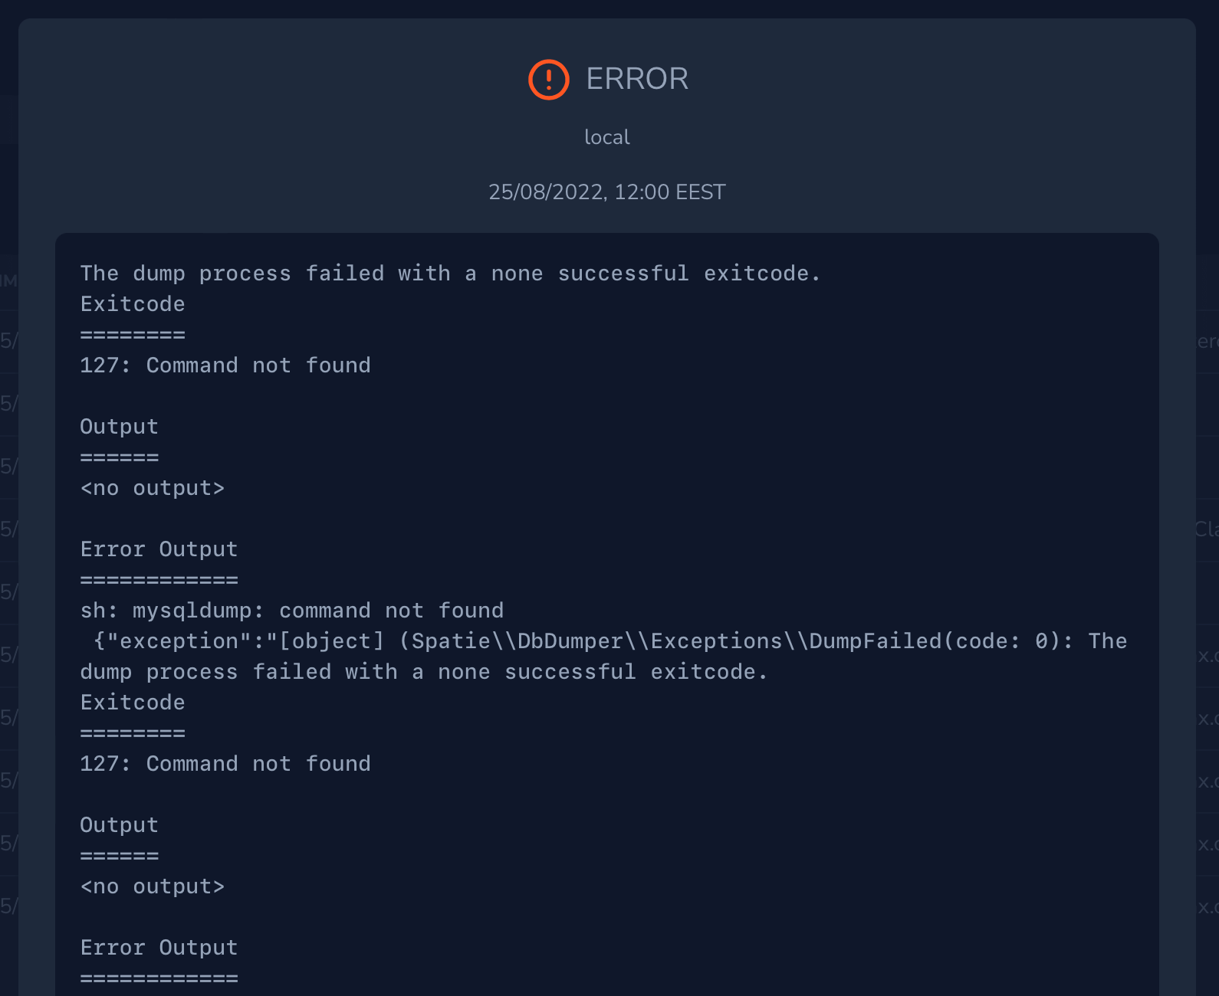Click the no output placeholder text
The width and height of the screenshot is (1219, 996).
click(x=153, y=487)
